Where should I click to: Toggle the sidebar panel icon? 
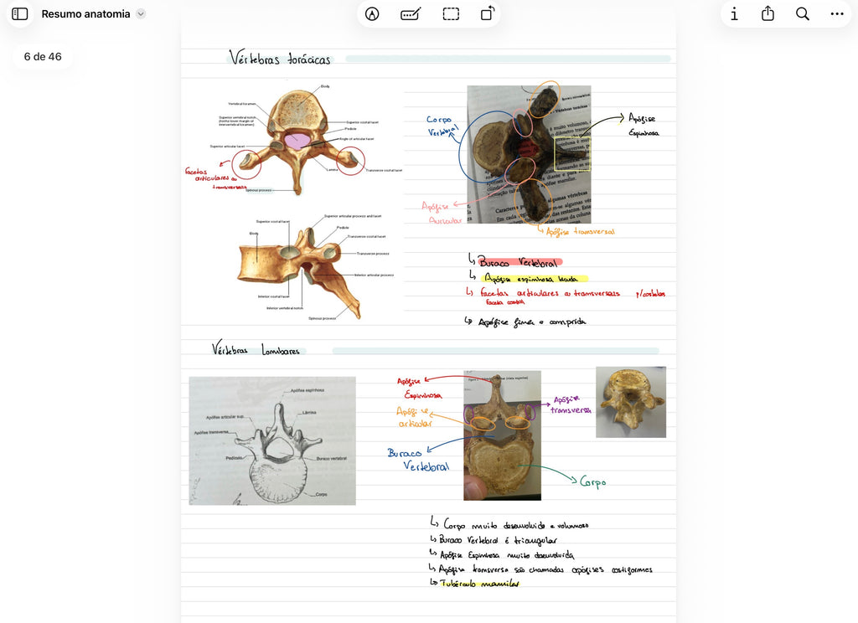click(x=20, y=13)
